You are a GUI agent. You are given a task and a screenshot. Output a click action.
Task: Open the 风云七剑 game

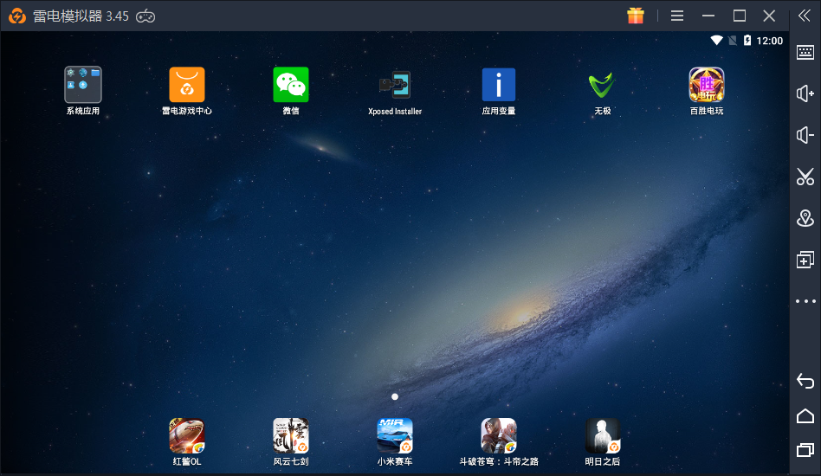click(x=291, y=435)
